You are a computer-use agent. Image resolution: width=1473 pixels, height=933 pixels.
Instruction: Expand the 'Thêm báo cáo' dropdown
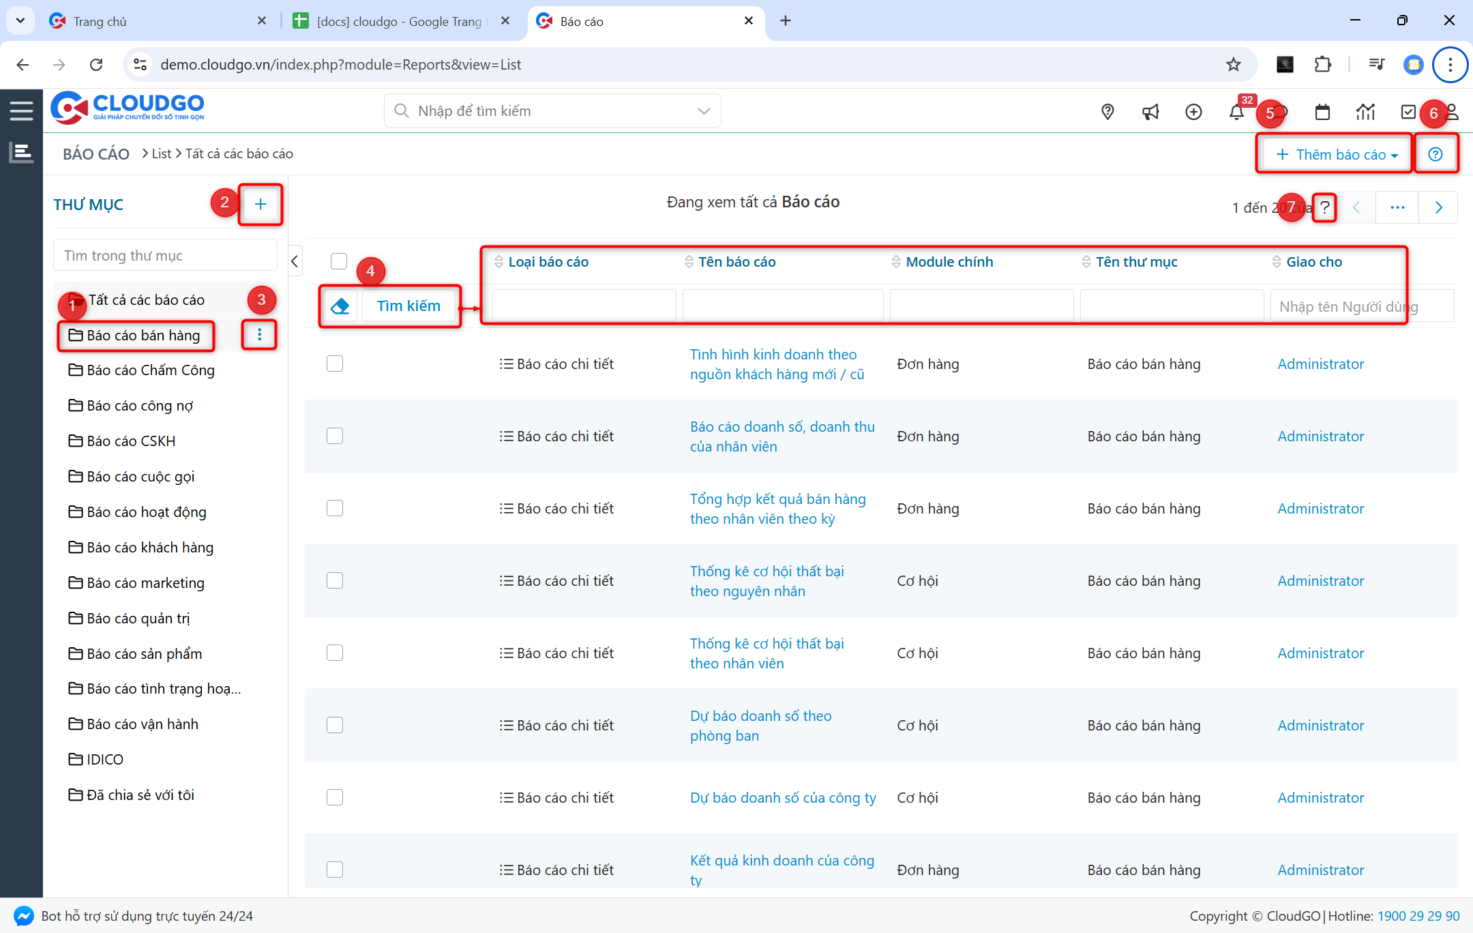(x=1336, y=154)
